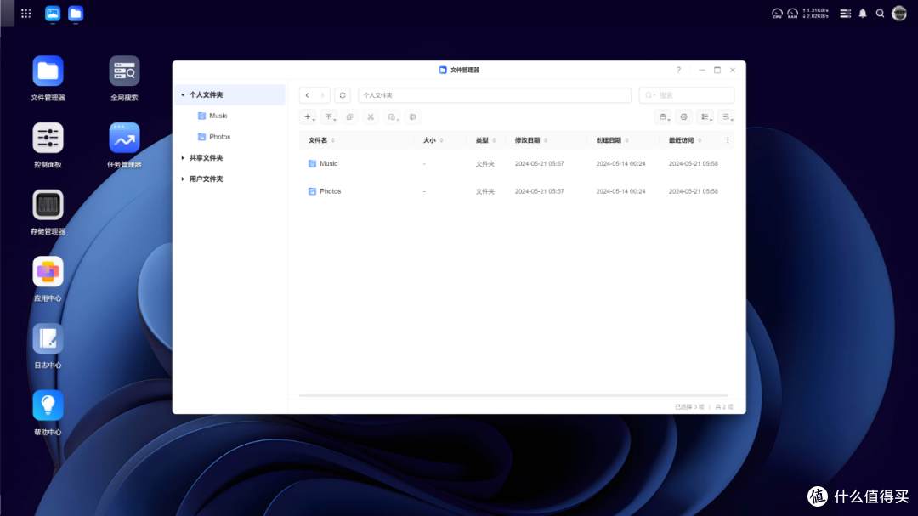The image size is (918, 516).
Task: Open the paste options dropdown
Action: click(392, 117)
